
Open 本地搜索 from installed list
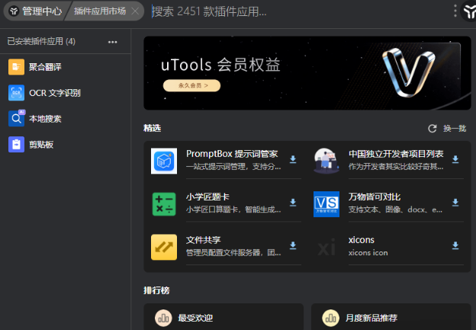(66, 119)
